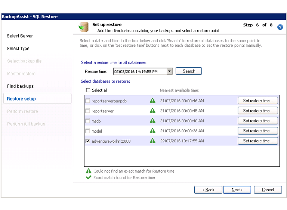287x210 pixels.
Task: Check the reportserver database checkbox
Action: [88, 111]
